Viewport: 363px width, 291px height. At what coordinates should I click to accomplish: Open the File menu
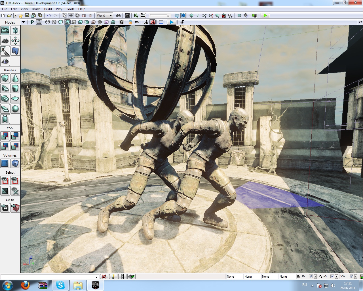pyautogui.click(x=5, y=9)
